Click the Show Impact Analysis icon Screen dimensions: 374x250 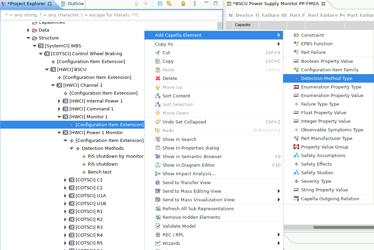158,174
